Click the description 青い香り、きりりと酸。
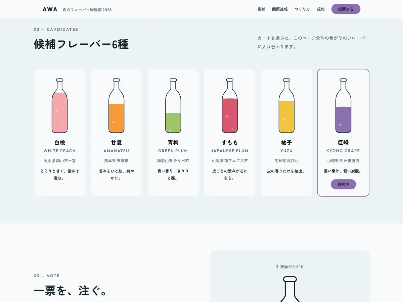This screenshot has width=403, height=302. pos(173,174)
